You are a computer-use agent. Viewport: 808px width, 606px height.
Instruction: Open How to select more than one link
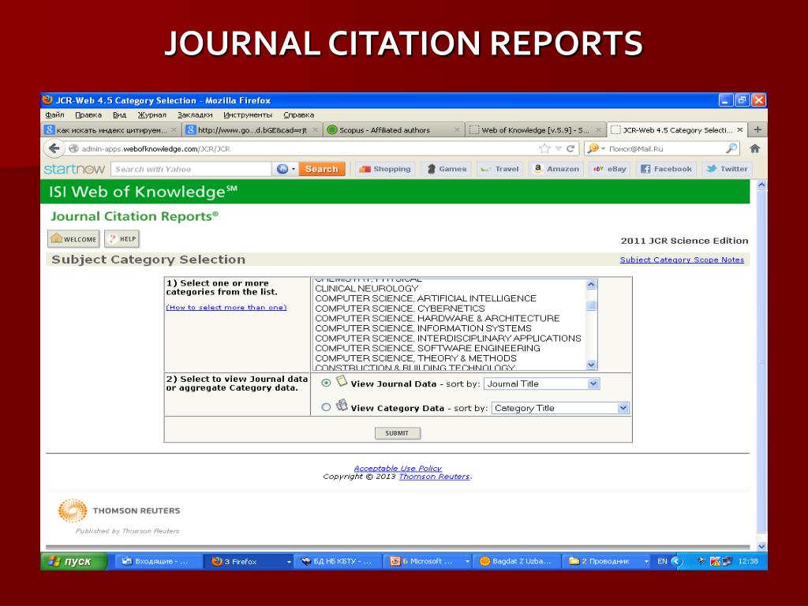pos(226,307)
